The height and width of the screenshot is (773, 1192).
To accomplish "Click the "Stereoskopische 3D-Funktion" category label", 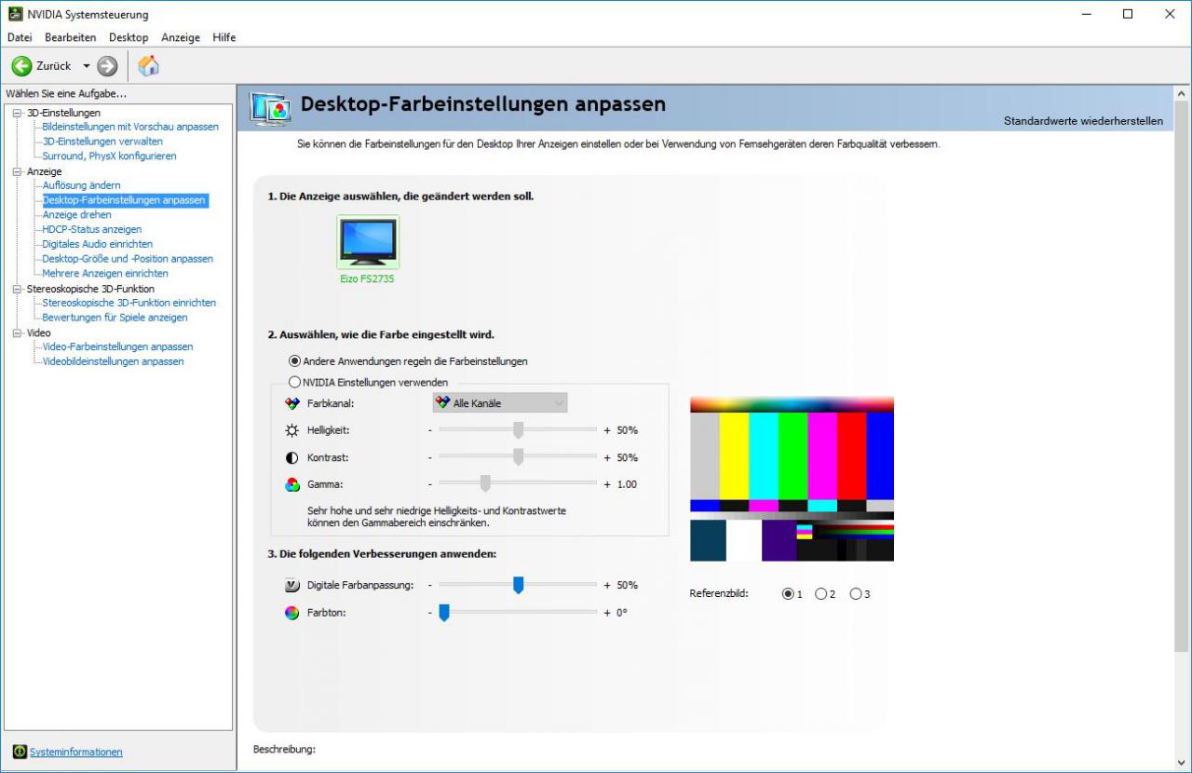I will pos(90,289).
